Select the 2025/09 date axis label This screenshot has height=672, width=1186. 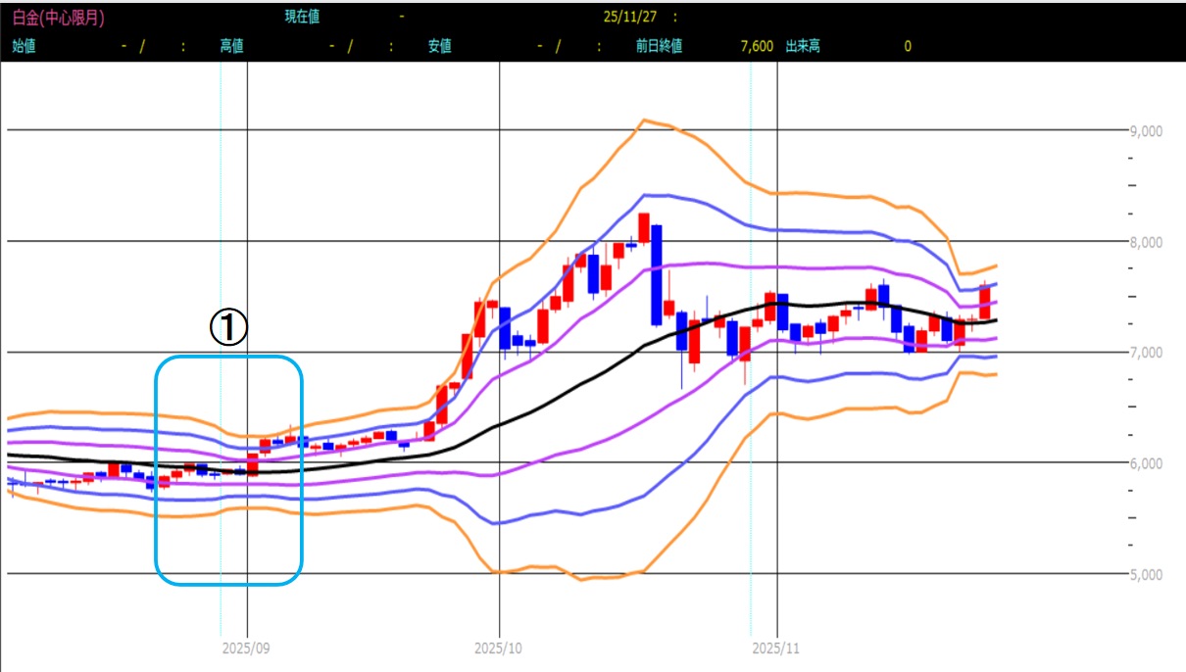click(x=246, y=648)
